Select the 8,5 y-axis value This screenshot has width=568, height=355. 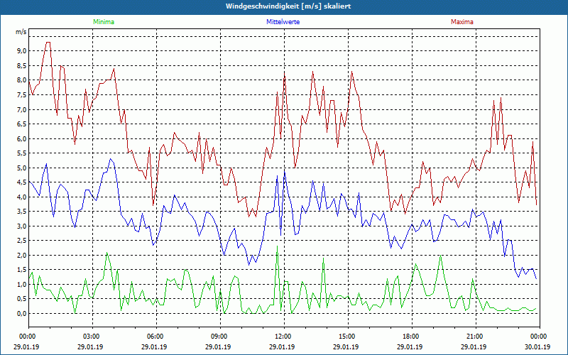click(x=22, y=65)
